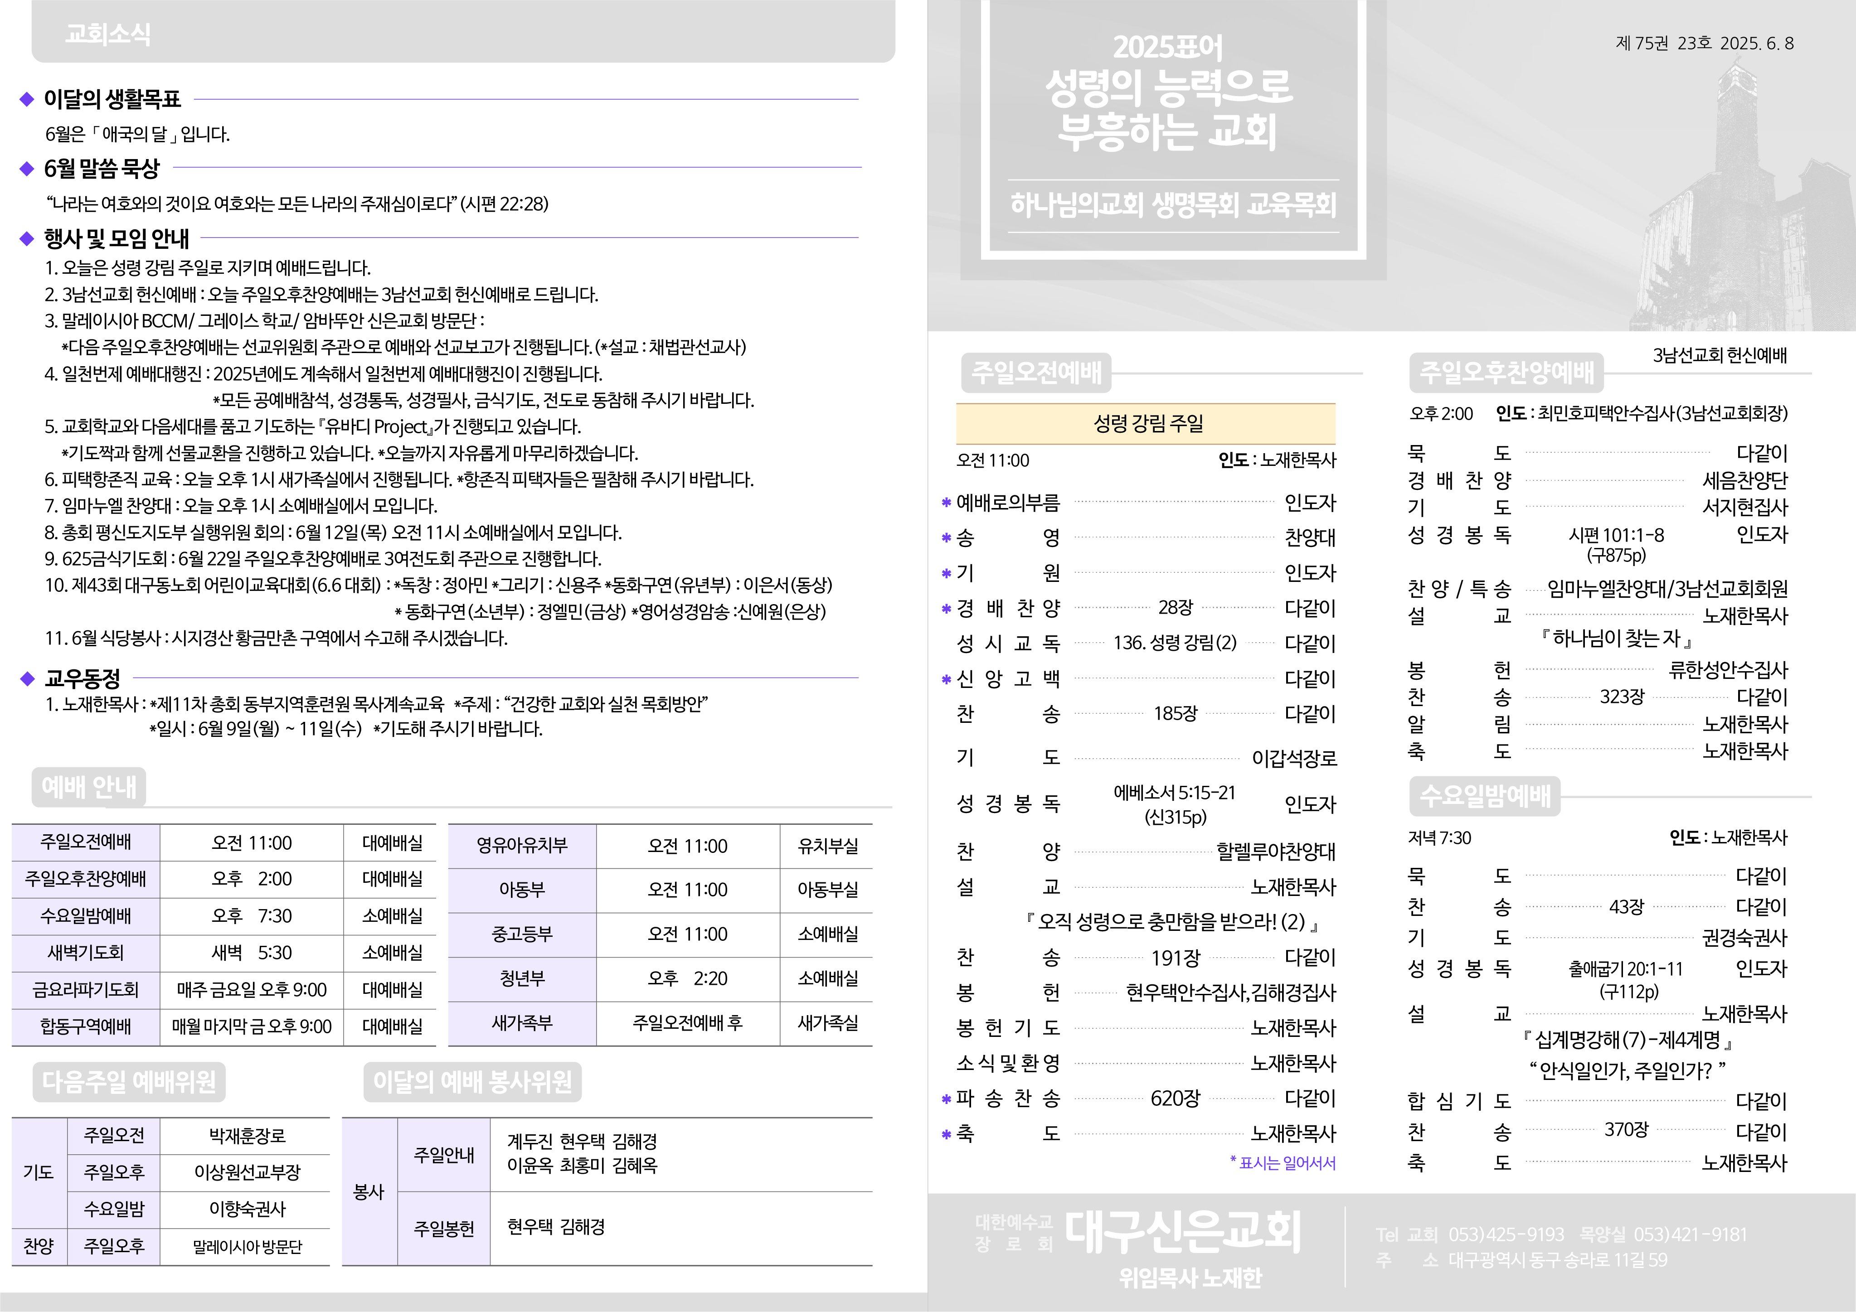The image size is (1856, 1312).
Task: Select the 교회소식 header tab
Action: pos(107,34)
